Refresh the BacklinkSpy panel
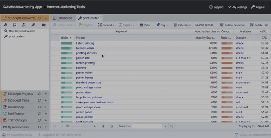Screen dimensions: 271x138 (x=39, y=107)
